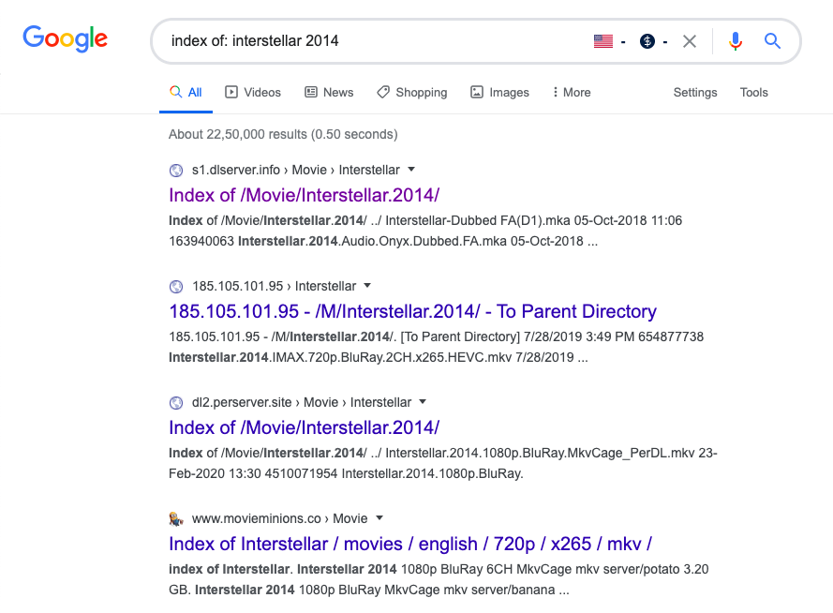This screenshot has height=613, width=833.
Task: Clear the search query with X
Action: click(x=690, y=41)
